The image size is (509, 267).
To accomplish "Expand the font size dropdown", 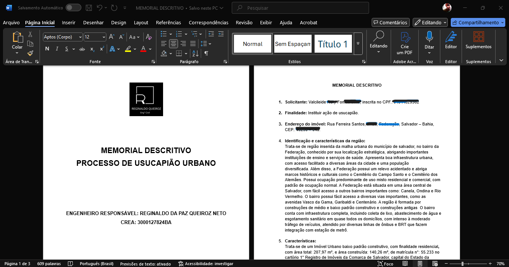I will [103, 37].
